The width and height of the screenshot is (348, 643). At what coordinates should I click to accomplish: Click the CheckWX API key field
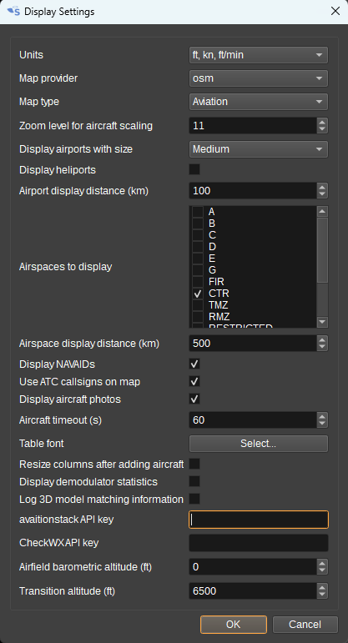coord(259,543)
